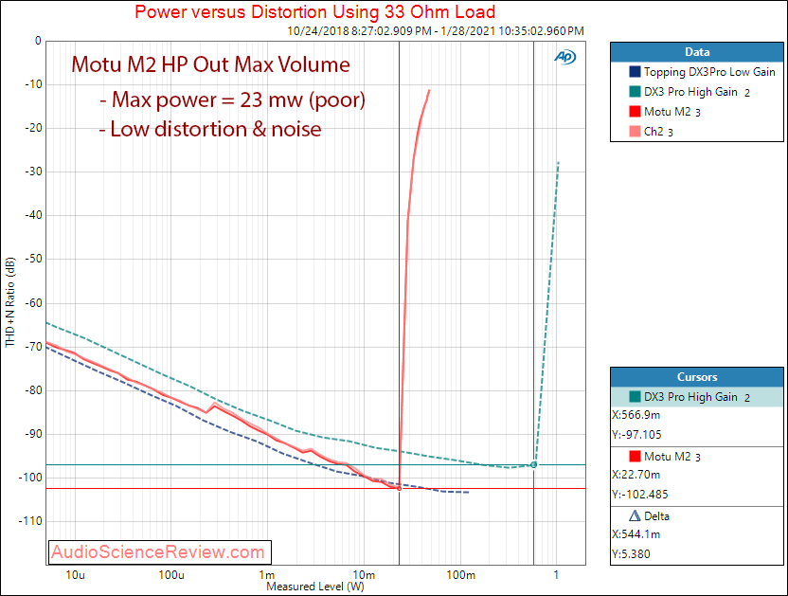Click chart title 'Power versus Distortion Using 33 Ohm Load'
Viewport: 788px width, 596px height.
point(315,11)
